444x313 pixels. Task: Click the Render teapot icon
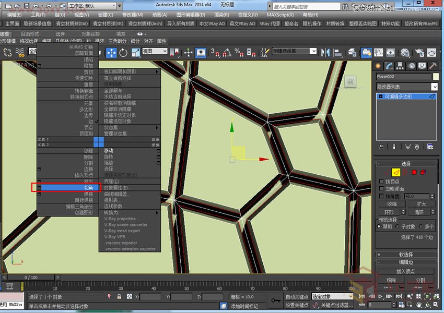click(x=431, y=53)
